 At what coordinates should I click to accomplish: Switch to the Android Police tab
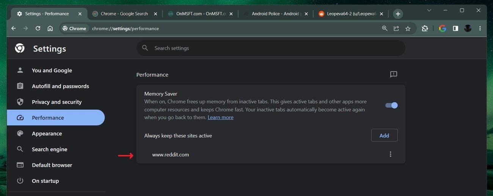(276, 14)
